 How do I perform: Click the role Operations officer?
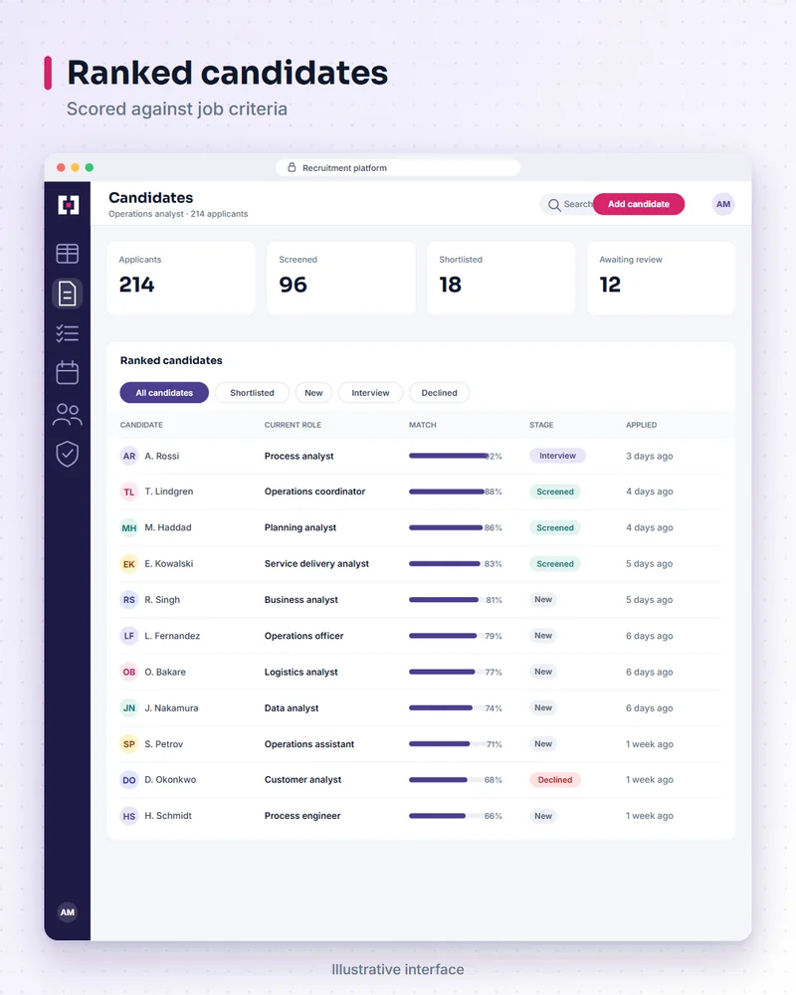(304, 636)
